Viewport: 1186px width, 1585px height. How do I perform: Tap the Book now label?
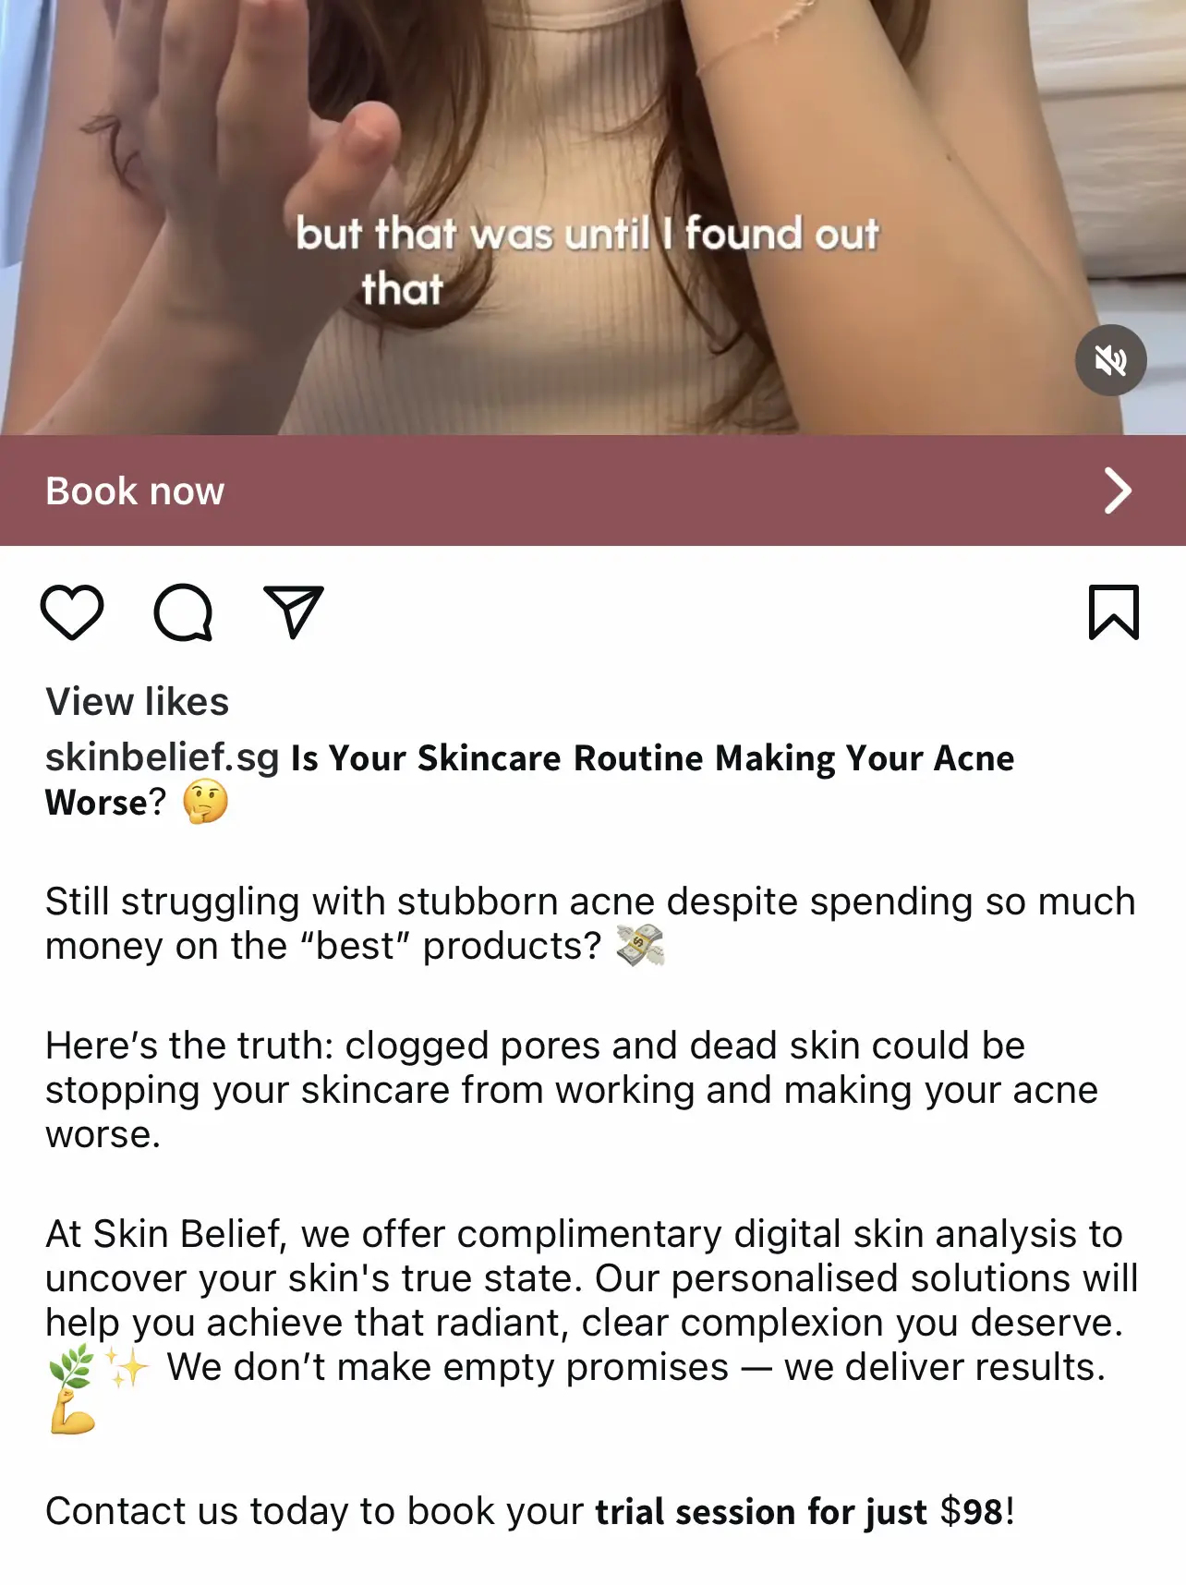[x=135, y=490]
